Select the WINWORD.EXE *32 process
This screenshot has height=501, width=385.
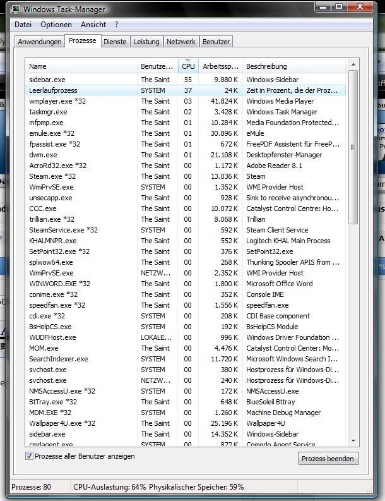186,284
